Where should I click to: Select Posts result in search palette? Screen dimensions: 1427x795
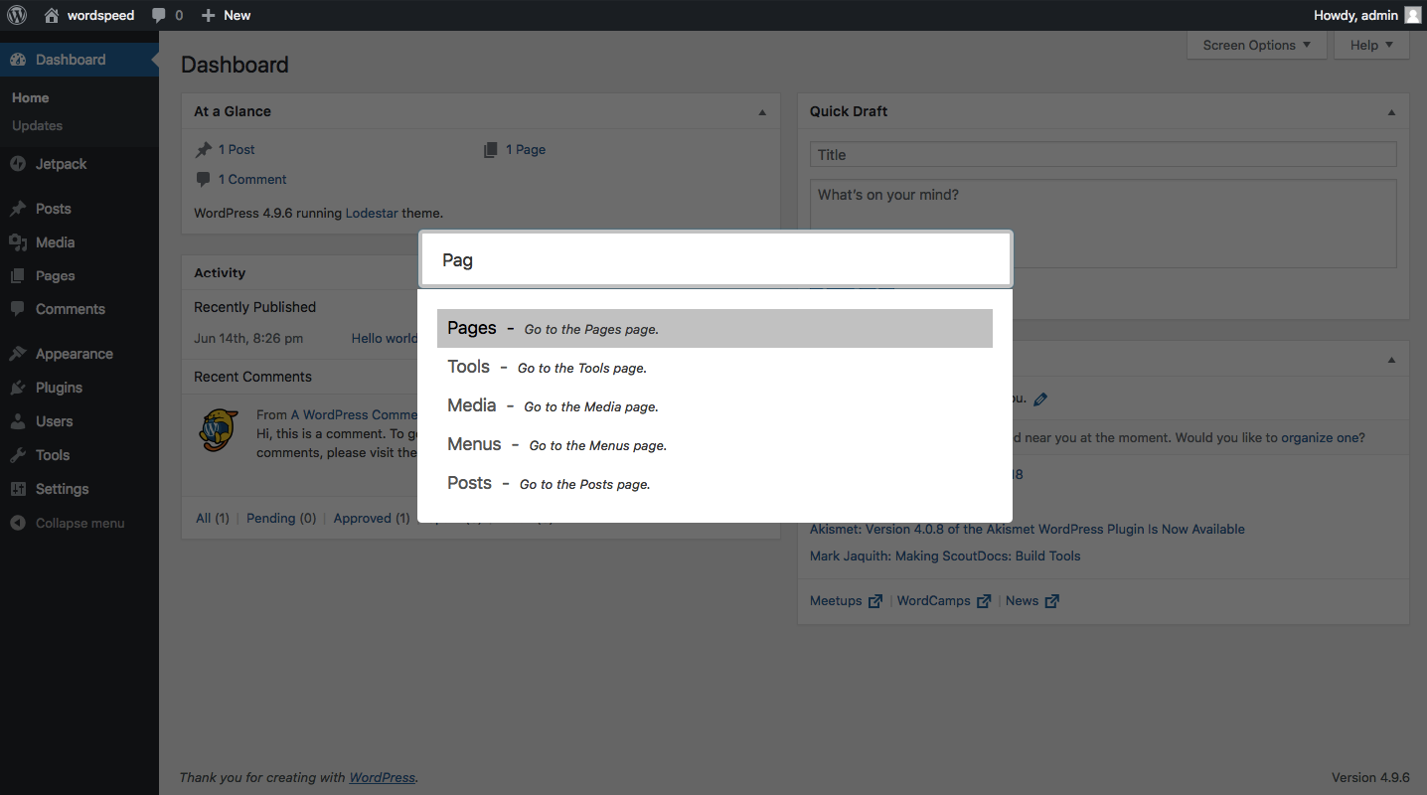pyautogui.click(x=714, y=483)
